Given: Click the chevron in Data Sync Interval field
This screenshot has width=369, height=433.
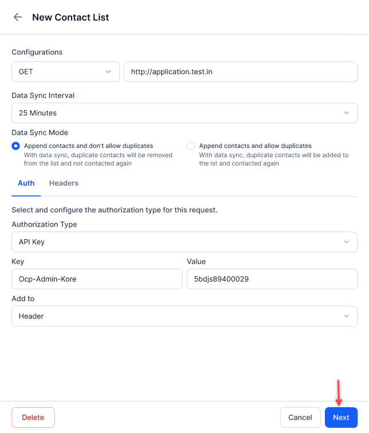Looking at the screenshot, I should pyautogui.click(x=347, y=113).
